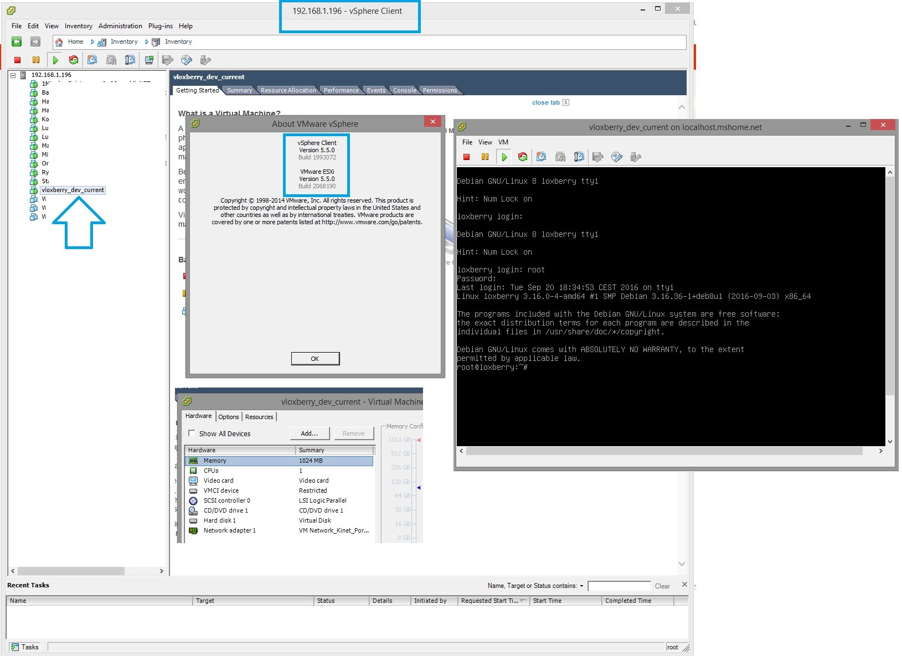902x656 pixels.
Task: Switch to the Permissions tab
Action: 440,90
